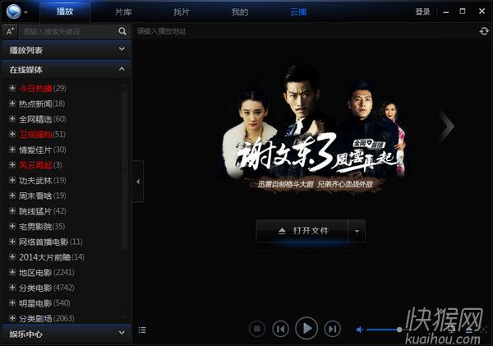Start playback with the Play button
This screenshot has width=493, height=346.
point(306,329)
